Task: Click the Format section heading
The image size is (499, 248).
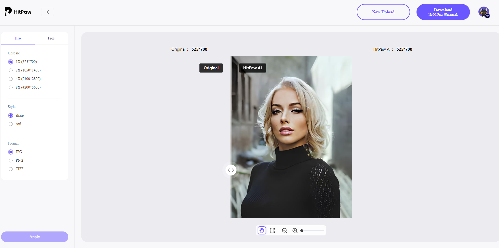Action: click(13, 143)
